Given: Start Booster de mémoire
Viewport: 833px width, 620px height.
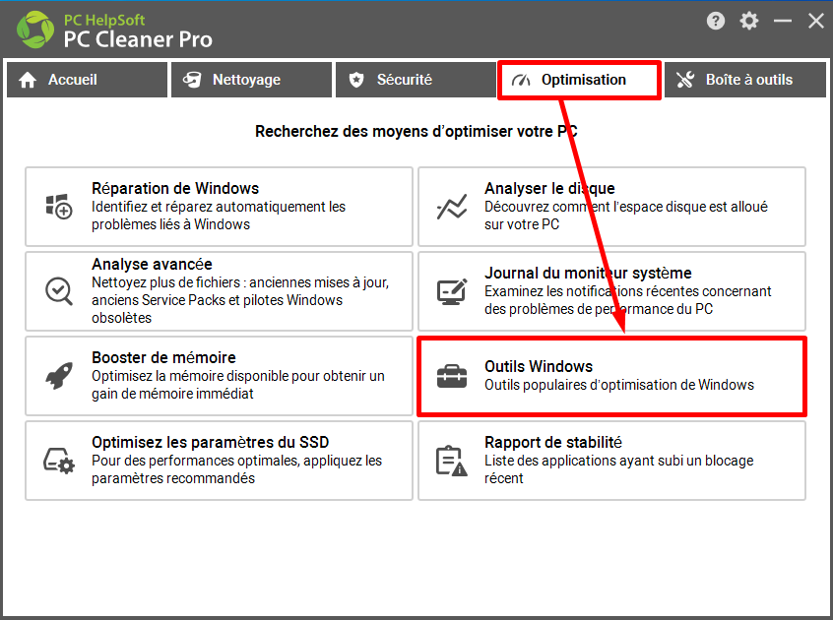Looking at the screenshot, I should 219,376.
